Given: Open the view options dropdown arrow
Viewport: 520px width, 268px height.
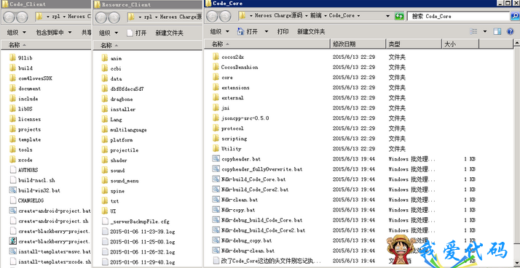Looking at the screenshot, I should point(485,31).
